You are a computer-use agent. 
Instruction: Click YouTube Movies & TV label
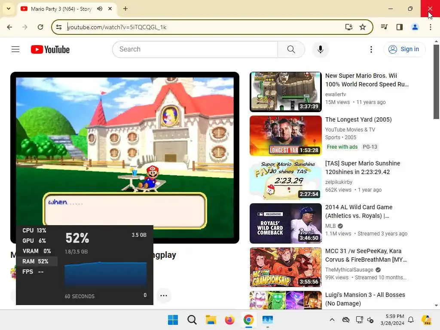[350, 130]
